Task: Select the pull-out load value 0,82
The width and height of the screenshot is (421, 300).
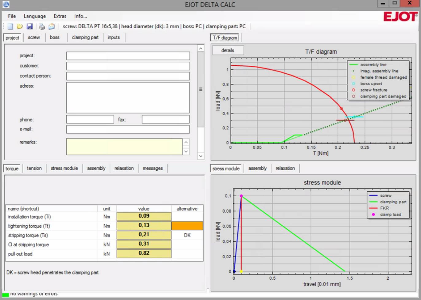Action: coord(144,253)
